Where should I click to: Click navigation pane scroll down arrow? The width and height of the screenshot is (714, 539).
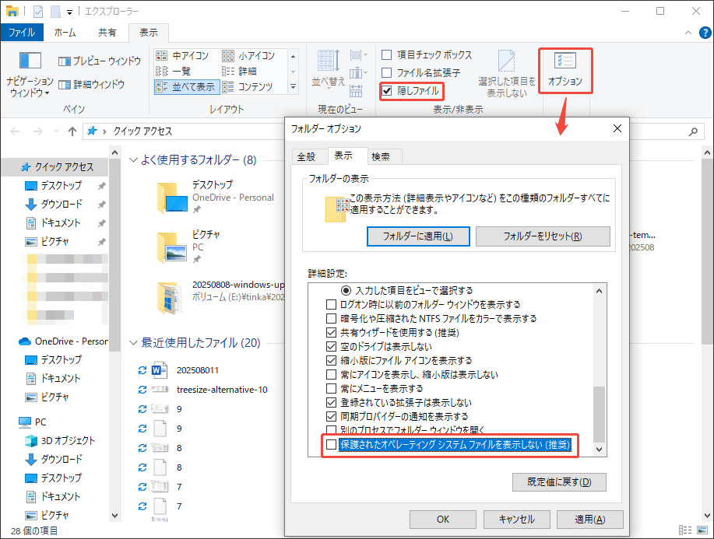coord(114,516)
